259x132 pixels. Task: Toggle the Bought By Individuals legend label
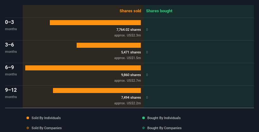[164, 118]
